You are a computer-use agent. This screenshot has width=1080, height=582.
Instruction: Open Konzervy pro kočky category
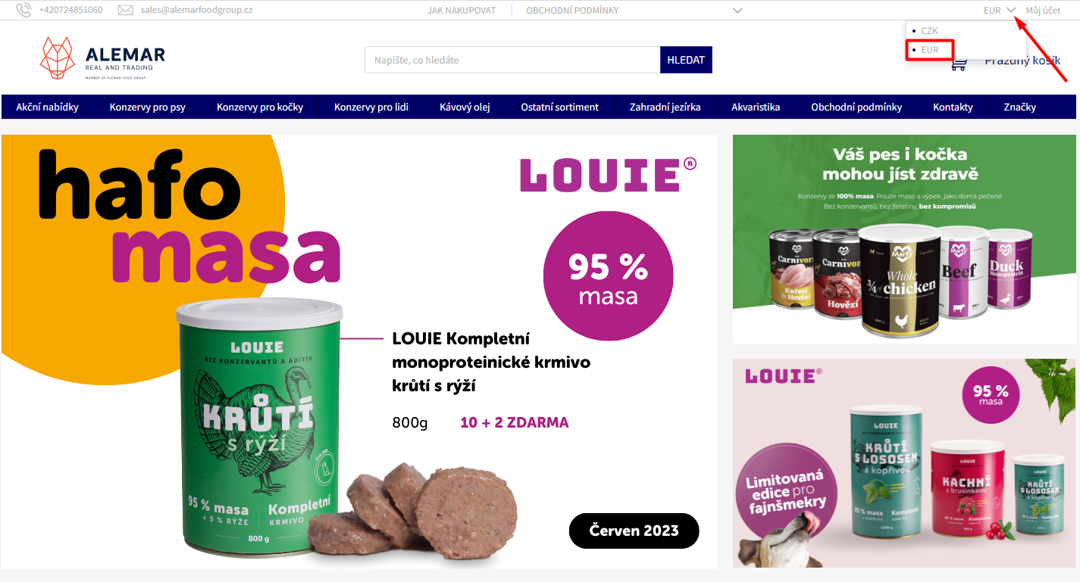[x=260, y=107]
